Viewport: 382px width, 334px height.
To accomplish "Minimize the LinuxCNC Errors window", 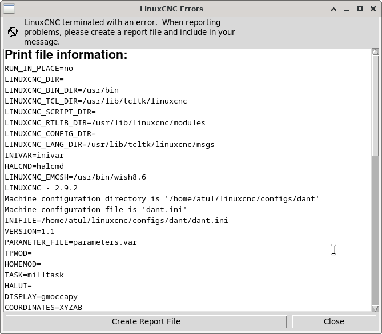I will pos(347,9).
